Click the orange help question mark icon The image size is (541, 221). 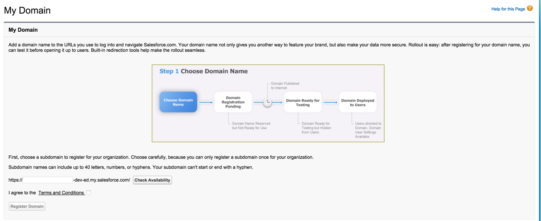530,8
